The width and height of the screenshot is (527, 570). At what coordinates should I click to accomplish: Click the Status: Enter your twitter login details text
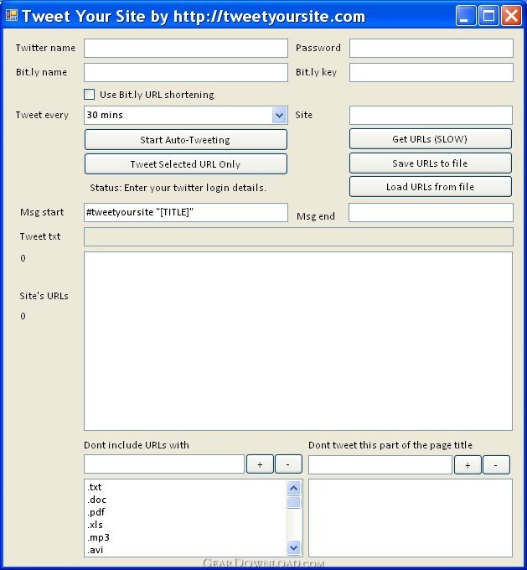178,188
